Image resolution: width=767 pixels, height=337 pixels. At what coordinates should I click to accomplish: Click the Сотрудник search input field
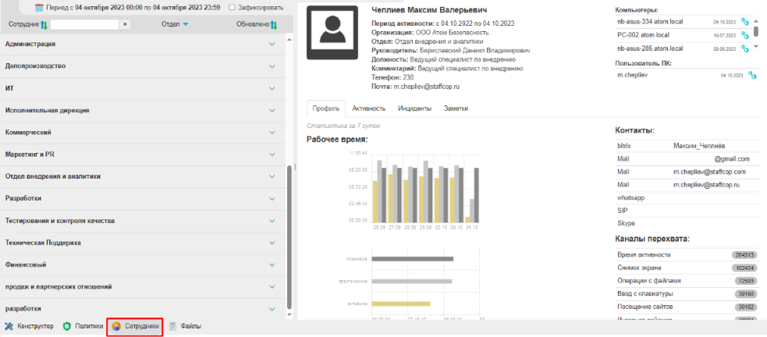click(84, 25)
